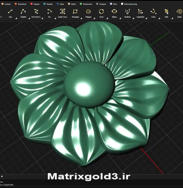Screen dimensions: 183x188
Task: Expand the Free-Form Curve flyout arrow
Action: [42, 18]
